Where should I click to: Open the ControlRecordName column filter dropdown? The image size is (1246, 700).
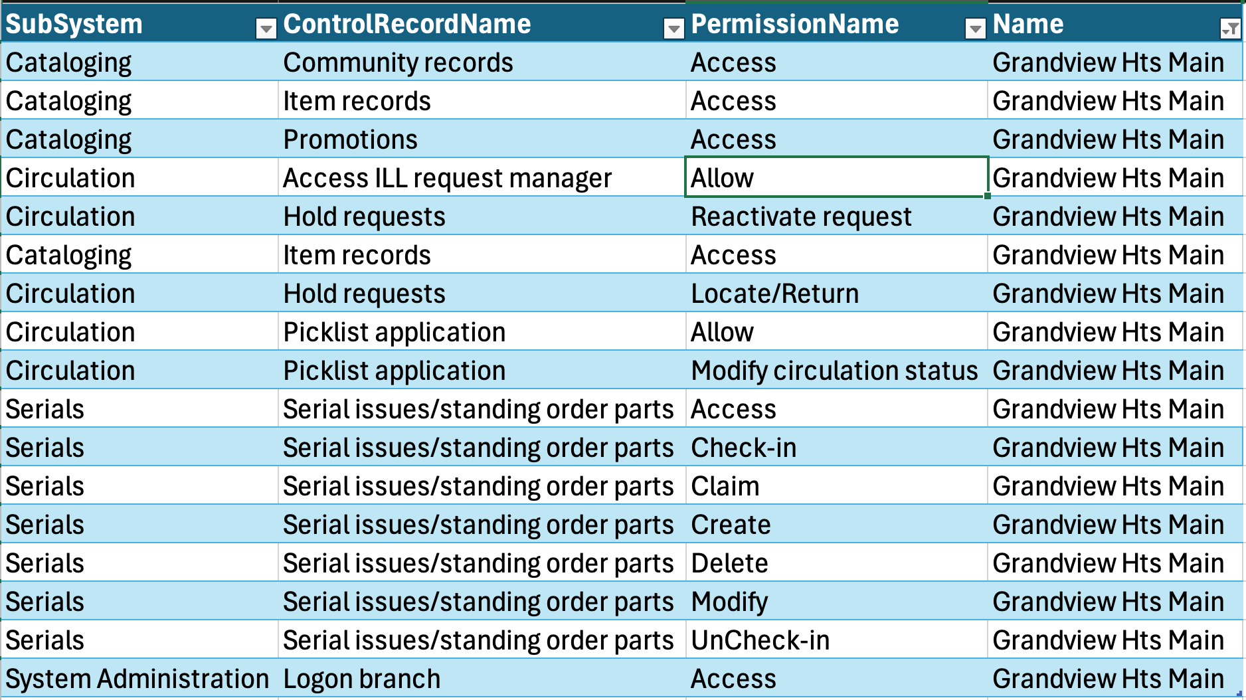click(673, 28)
